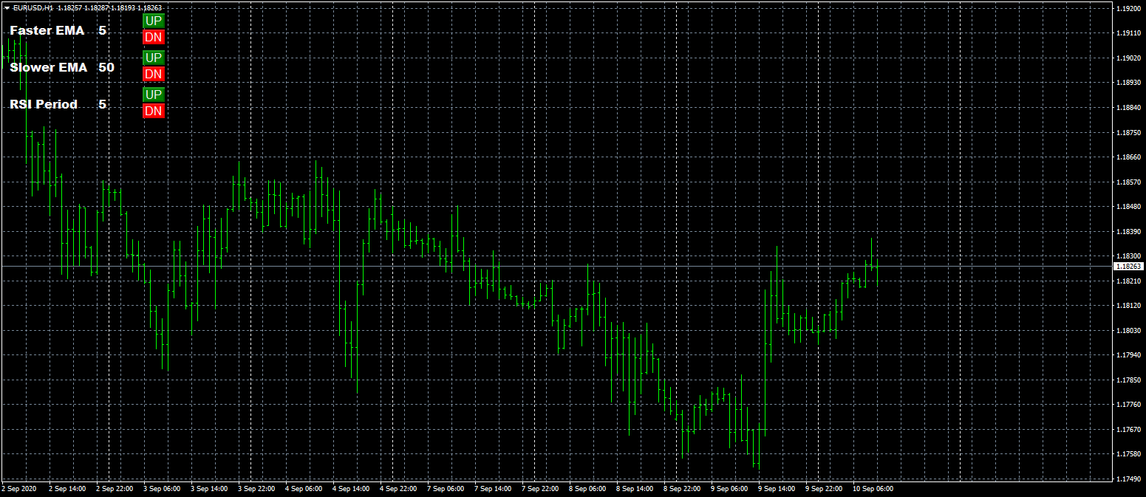Open the chart dropdown triangle beside EURUSD,H1
This screenshot has height=497, width=1146.
click(7, 7)
